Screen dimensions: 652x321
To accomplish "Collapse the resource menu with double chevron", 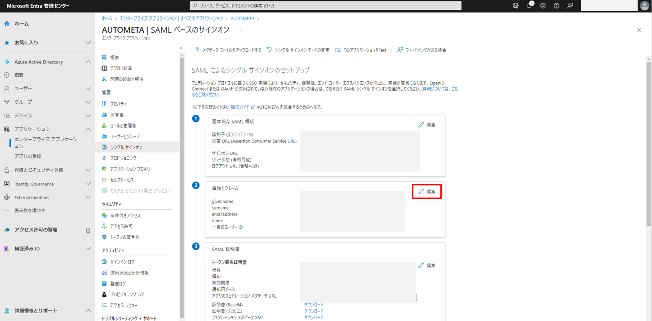I will click(181, 48).
